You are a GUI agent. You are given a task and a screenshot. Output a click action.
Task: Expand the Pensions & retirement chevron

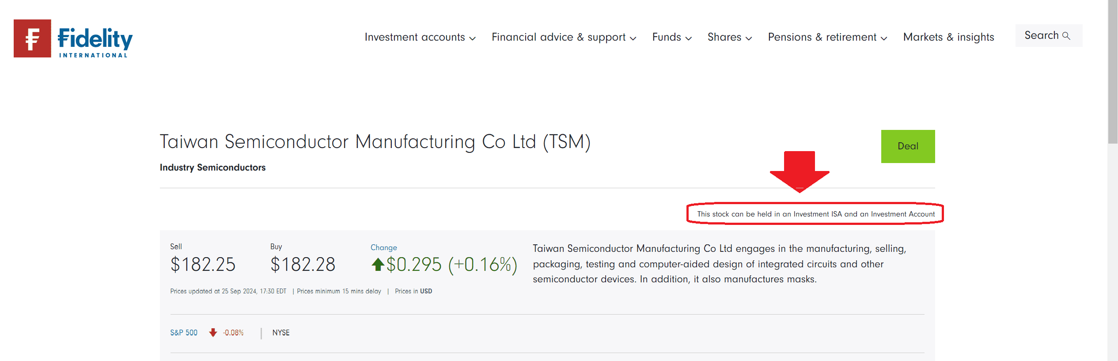pyautogui.click(x=884, y=38)
